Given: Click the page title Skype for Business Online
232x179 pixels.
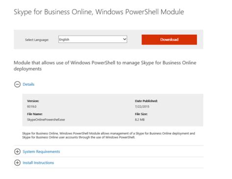Looking at the screenshot, I should [99, 12].
